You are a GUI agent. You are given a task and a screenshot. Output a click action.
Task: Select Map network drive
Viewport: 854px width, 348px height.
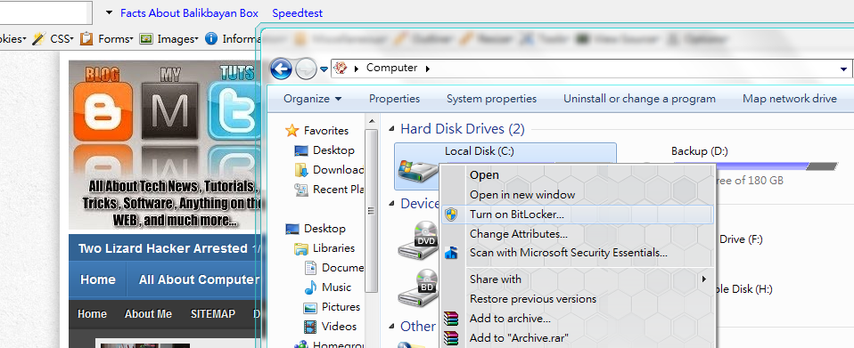pos(790,99)
